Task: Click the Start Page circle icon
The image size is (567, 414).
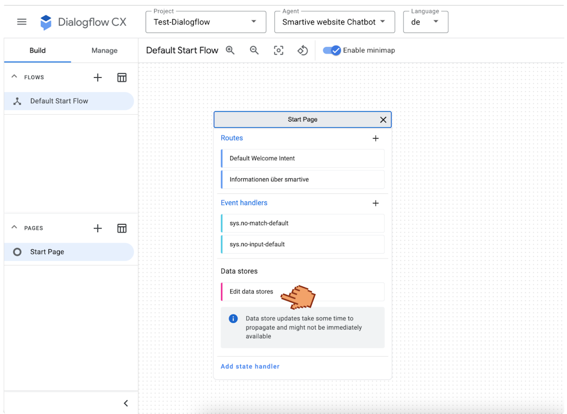Action: pyautogui.click(x=17, y=252)
